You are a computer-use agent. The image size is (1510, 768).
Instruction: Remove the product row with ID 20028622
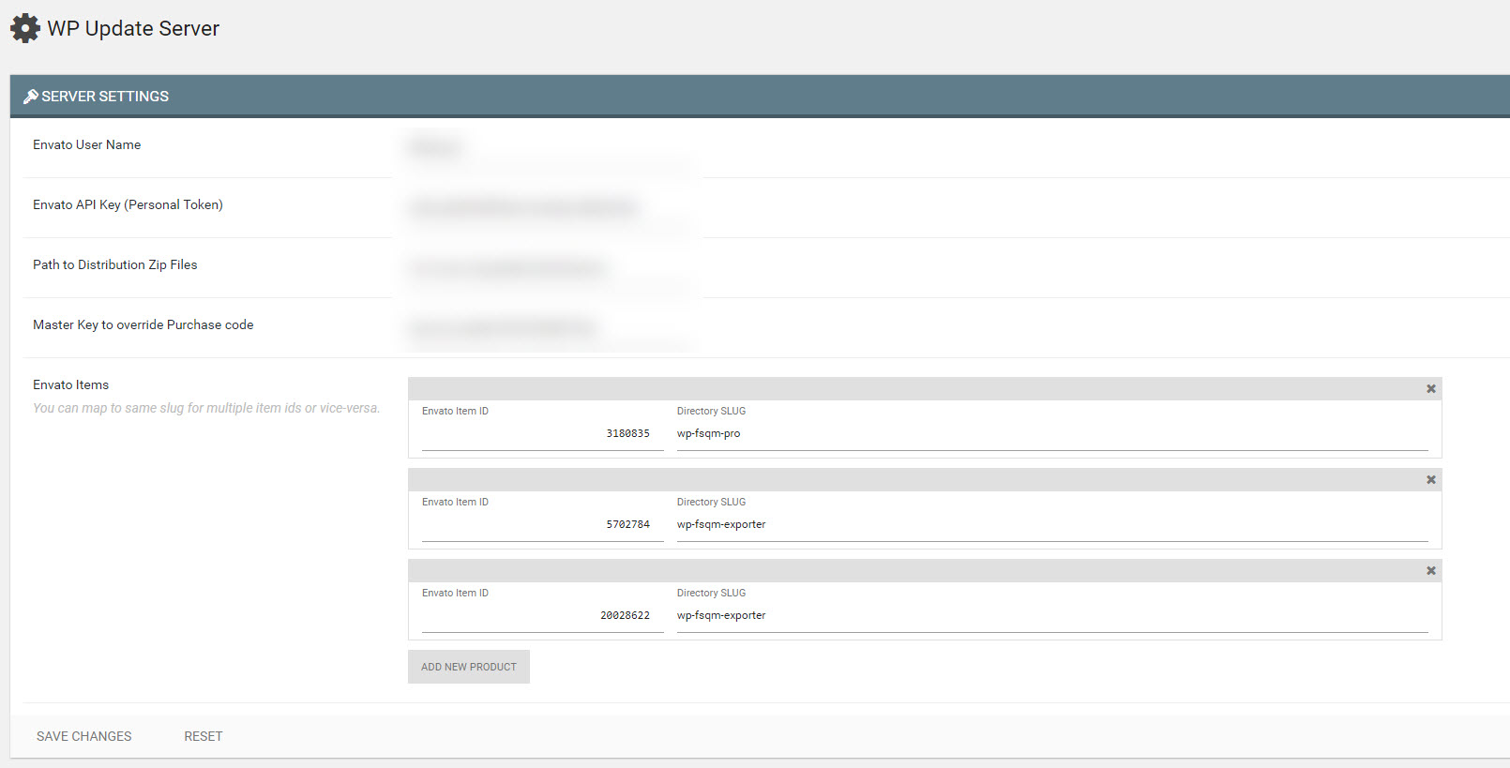pos(1431,571)
